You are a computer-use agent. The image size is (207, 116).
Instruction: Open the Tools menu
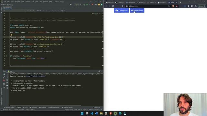(x=37, y=2)
